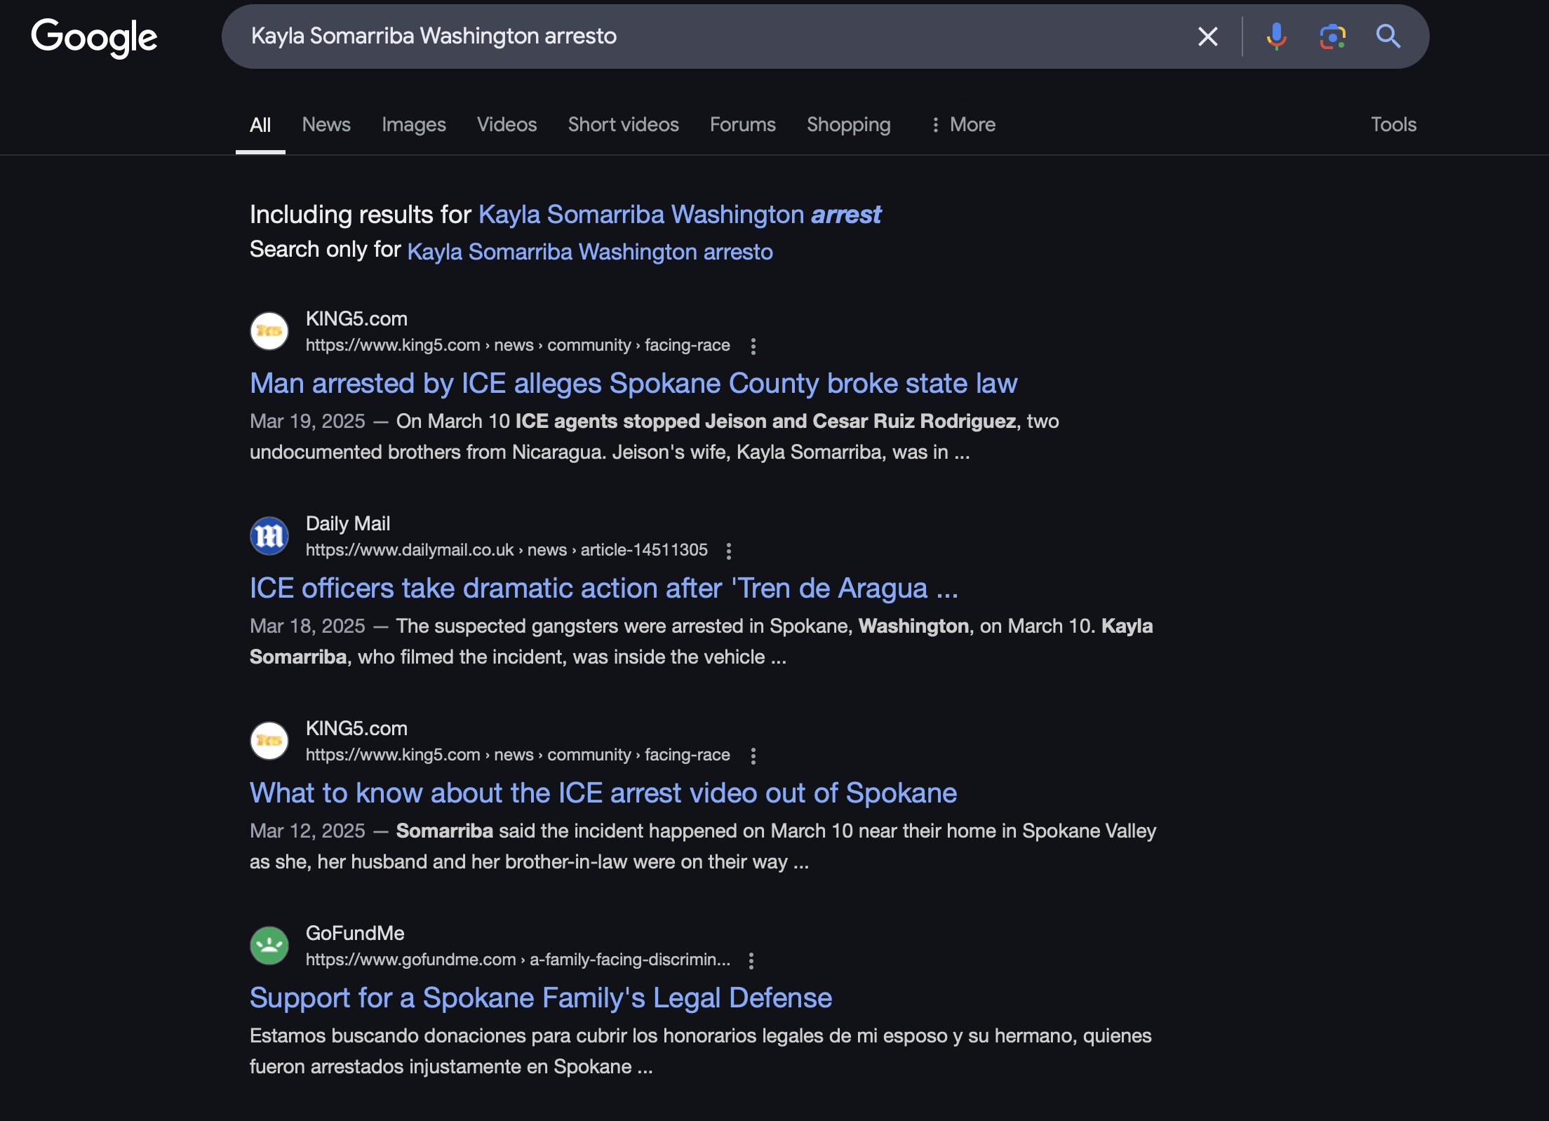1549x1121 pixels.
Task: Search only for 'Kayla Somarriba Washington arresto'
Action: 589,252
